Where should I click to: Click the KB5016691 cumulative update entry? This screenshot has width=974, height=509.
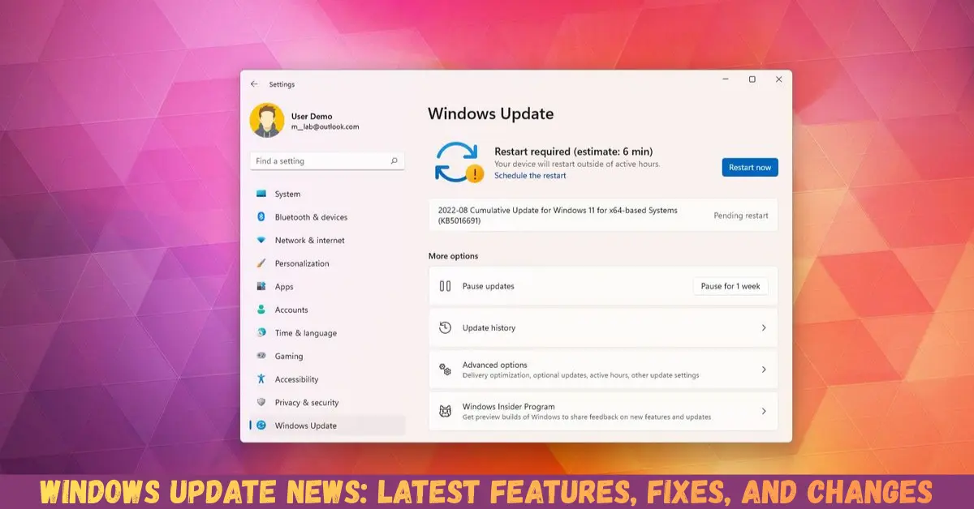click(603, 215)
